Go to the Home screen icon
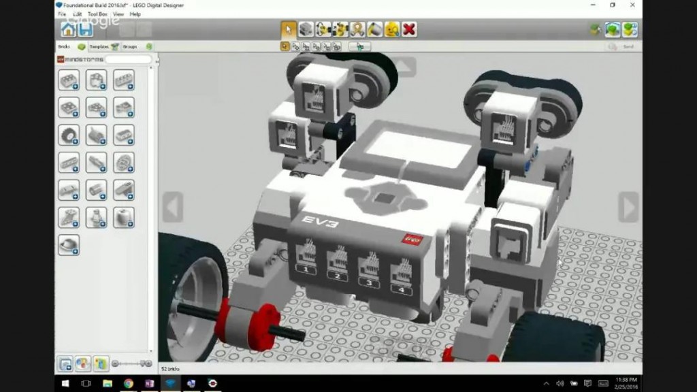This screenshot has width=697, height=392. 68,30
